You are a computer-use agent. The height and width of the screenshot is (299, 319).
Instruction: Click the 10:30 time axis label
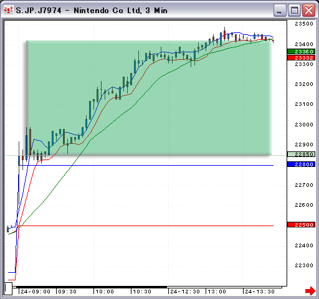[142, 292]
